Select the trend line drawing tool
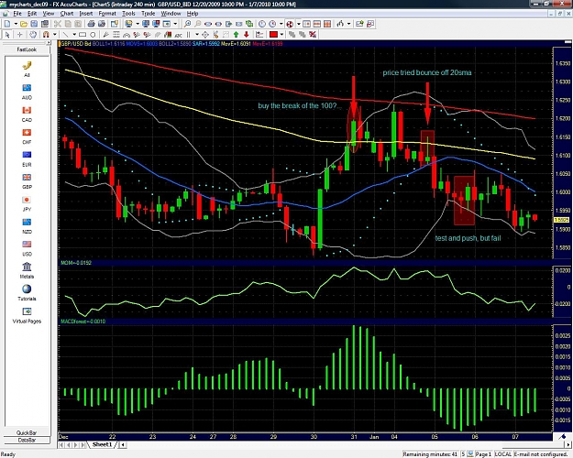 coord(65,34)
